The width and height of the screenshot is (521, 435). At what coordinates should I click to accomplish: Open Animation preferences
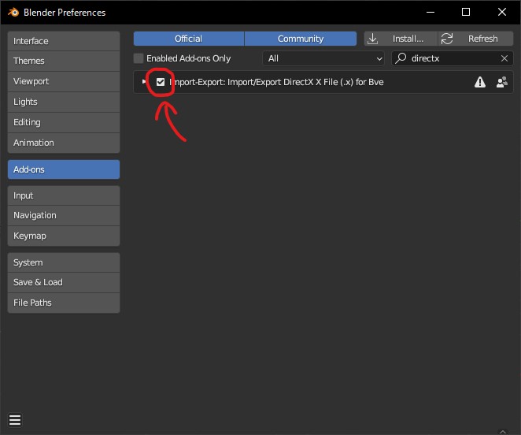coord(64,143)
